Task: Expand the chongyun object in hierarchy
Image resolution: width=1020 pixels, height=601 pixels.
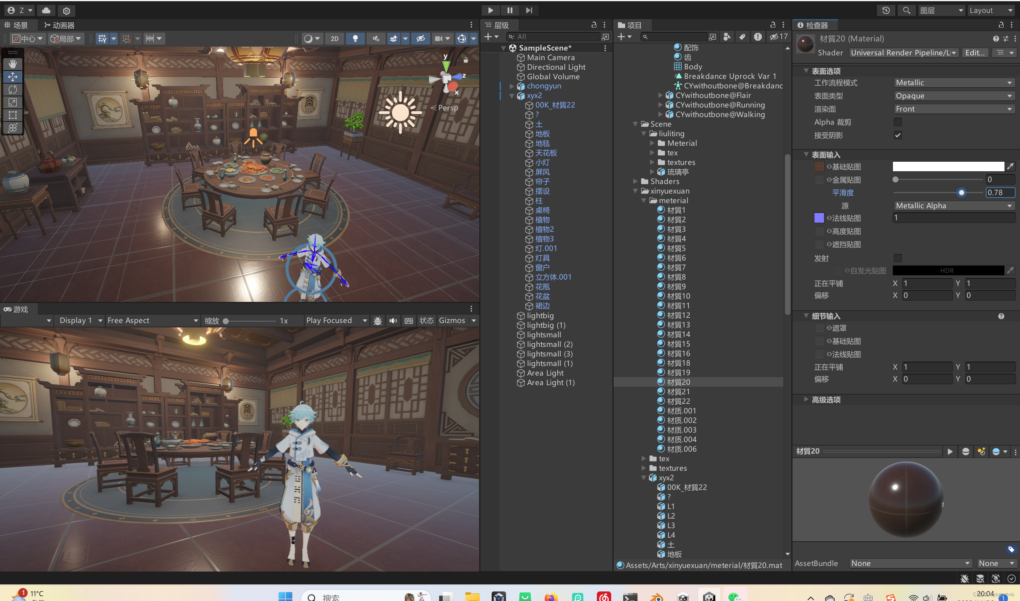Action: tap(512, 86)
